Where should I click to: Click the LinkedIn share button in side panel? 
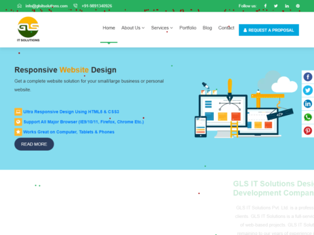(307, 104)
